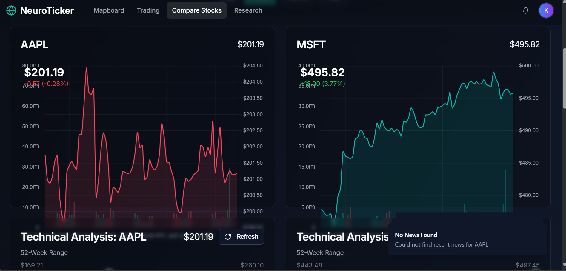Open the Research tab
This screenshot has width=566, height=271.
click(248, 10)
